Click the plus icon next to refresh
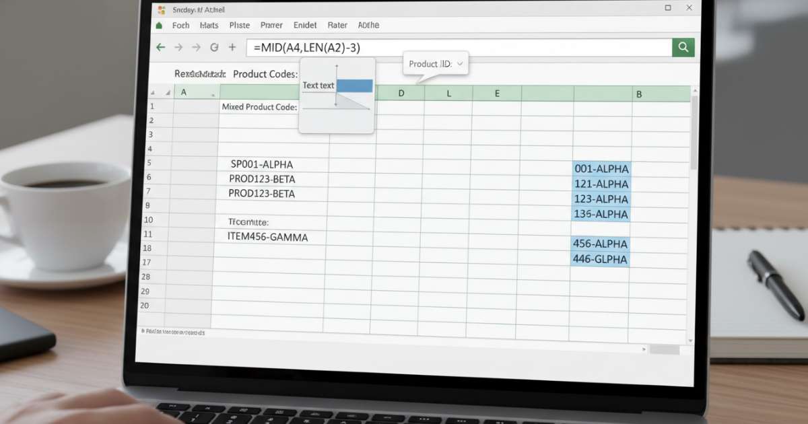Screen dimensions: 808x424 [232, 47]
